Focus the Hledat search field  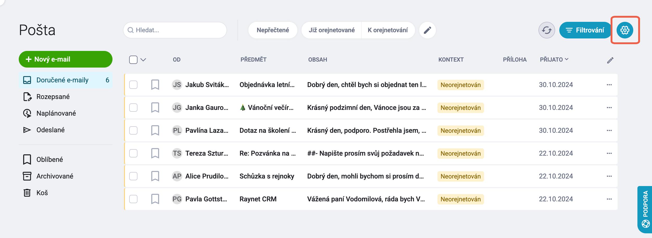[175, 30]
